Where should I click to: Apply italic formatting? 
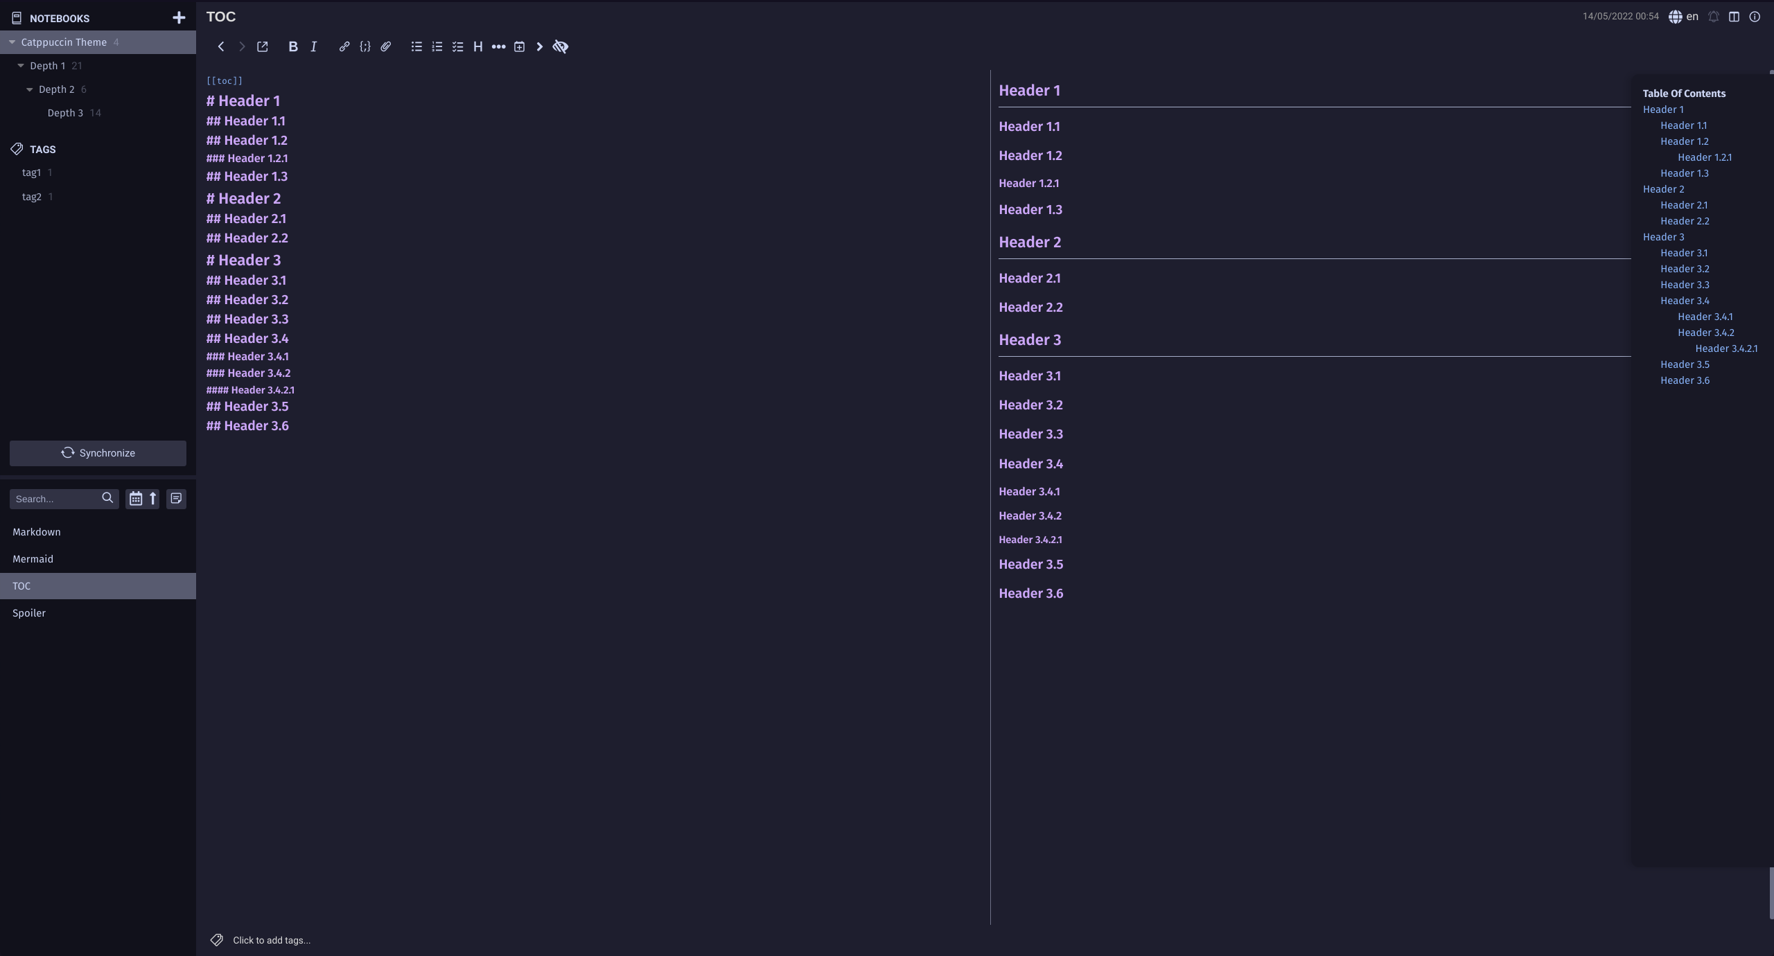click(313, 46)
